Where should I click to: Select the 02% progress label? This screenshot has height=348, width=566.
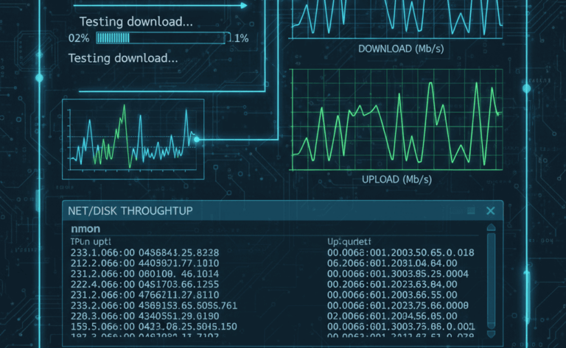click(79, 38)
